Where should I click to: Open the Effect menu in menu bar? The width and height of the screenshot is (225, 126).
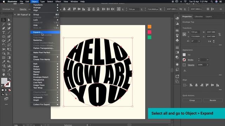(x=58, y=1)
